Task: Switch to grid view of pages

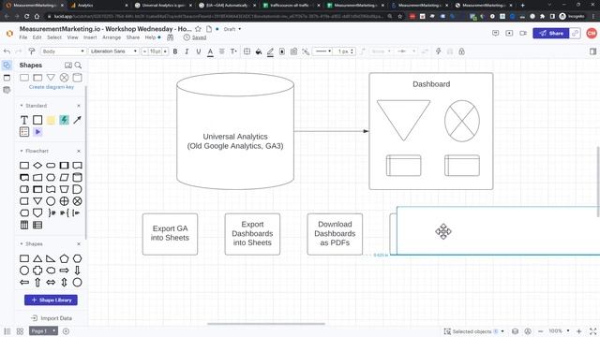Action: point(20,331)
